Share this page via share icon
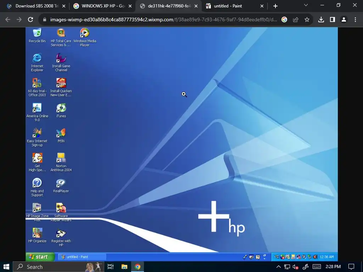363x272 pixels. coord(296,20)
